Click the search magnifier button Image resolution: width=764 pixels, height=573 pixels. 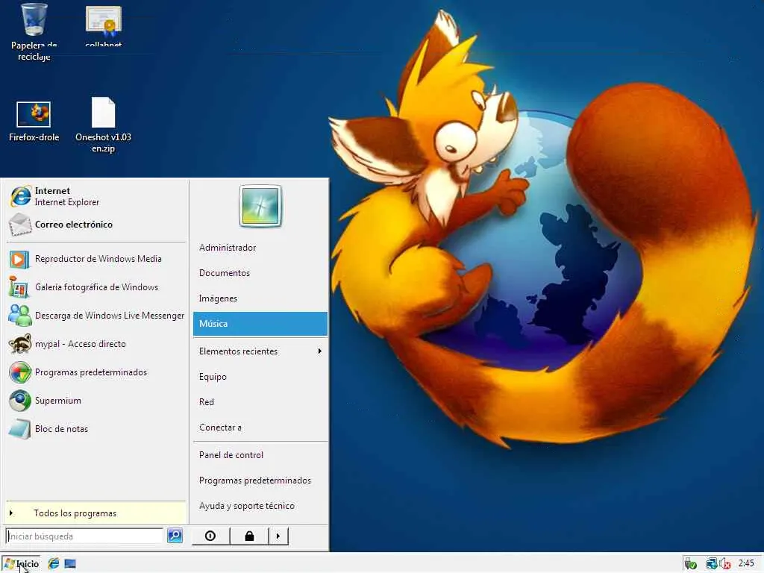[175, 536]
